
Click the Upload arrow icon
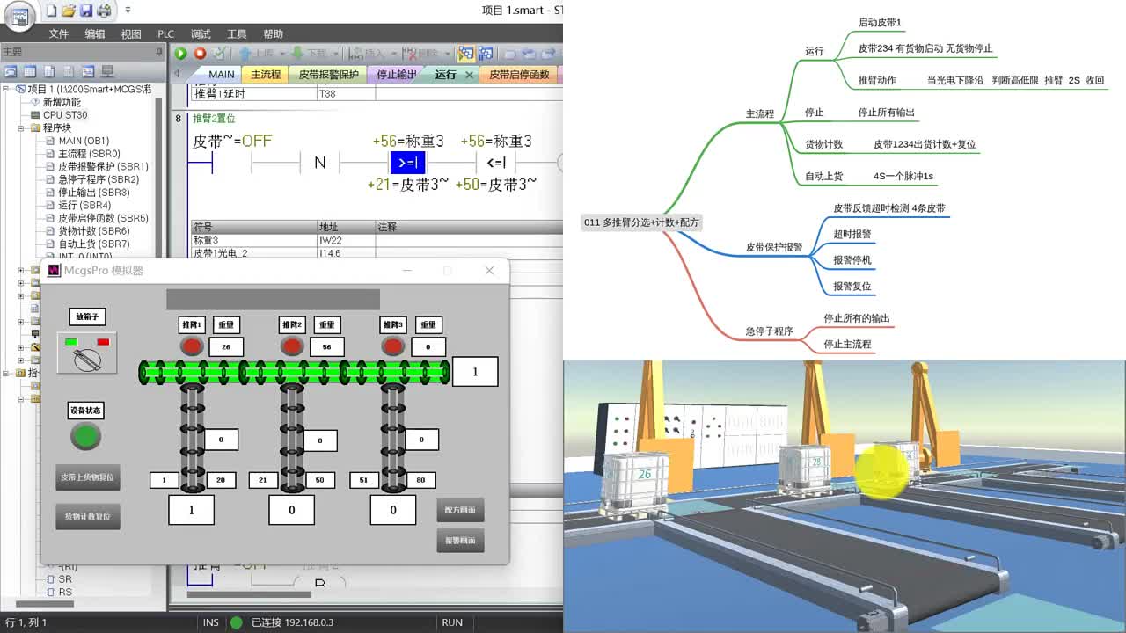(x=245, y=54)
